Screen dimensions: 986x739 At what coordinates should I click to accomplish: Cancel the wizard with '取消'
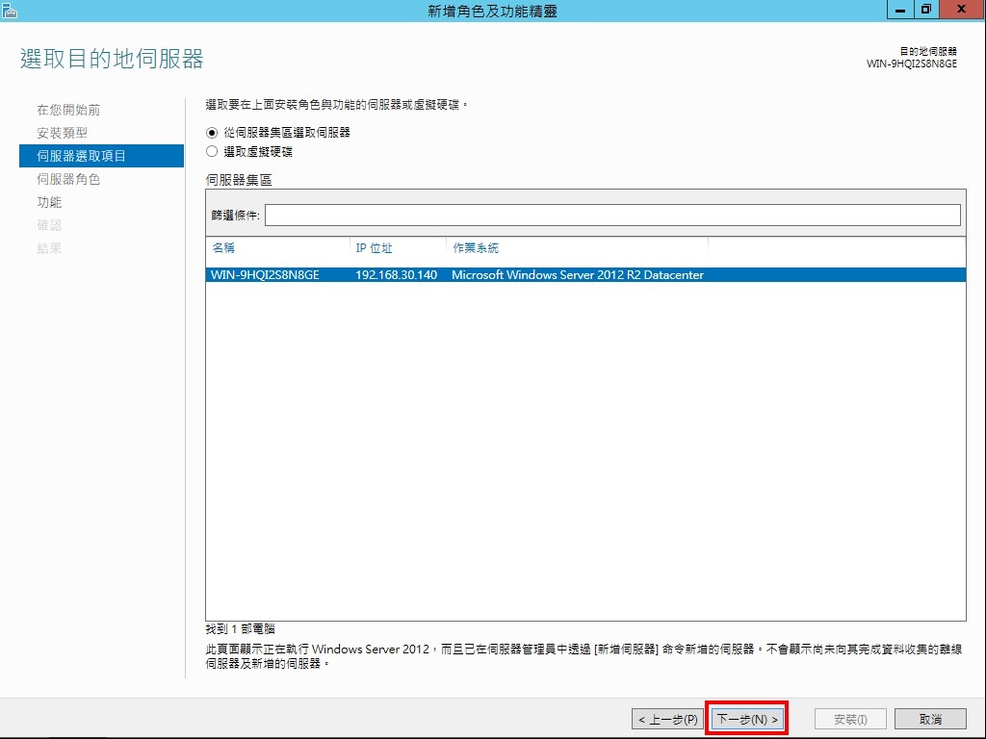[930, 719]
